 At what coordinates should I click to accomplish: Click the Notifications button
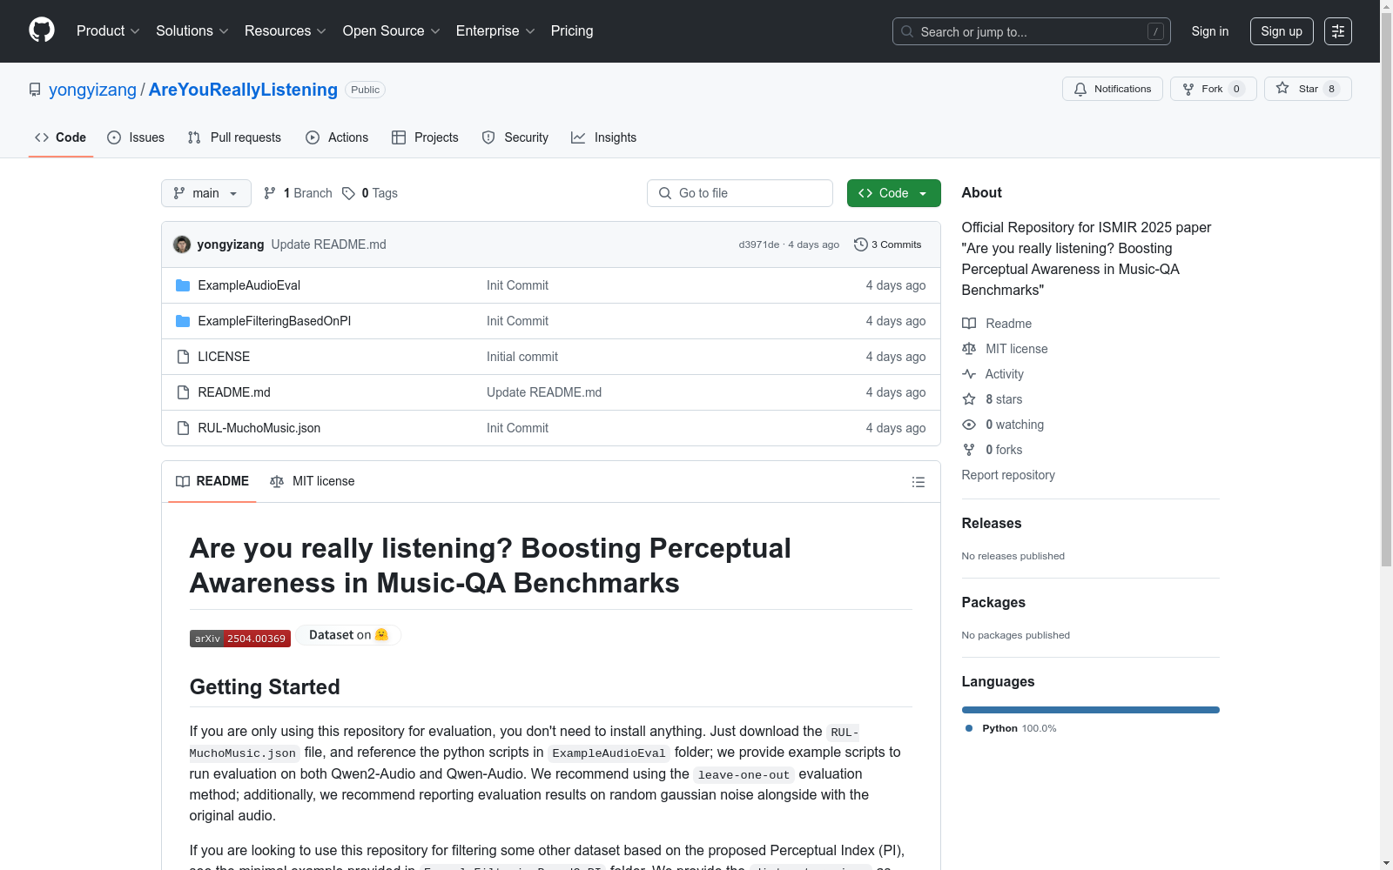click(x=1113, y=89)
